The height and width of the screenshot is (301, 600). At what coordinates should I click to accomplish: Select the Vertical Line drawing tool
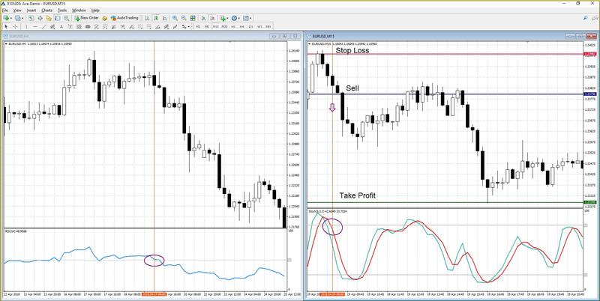pyautogui.click(x=26, y=27)
